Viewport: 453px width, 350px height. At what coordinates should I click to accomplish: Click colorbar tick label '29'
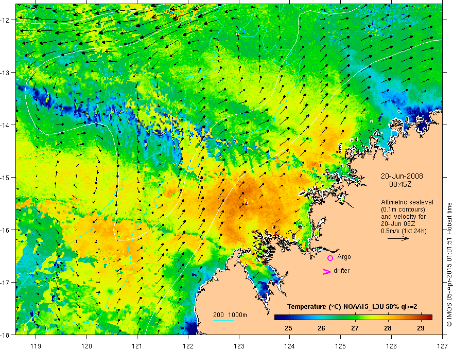coord(421,328)
